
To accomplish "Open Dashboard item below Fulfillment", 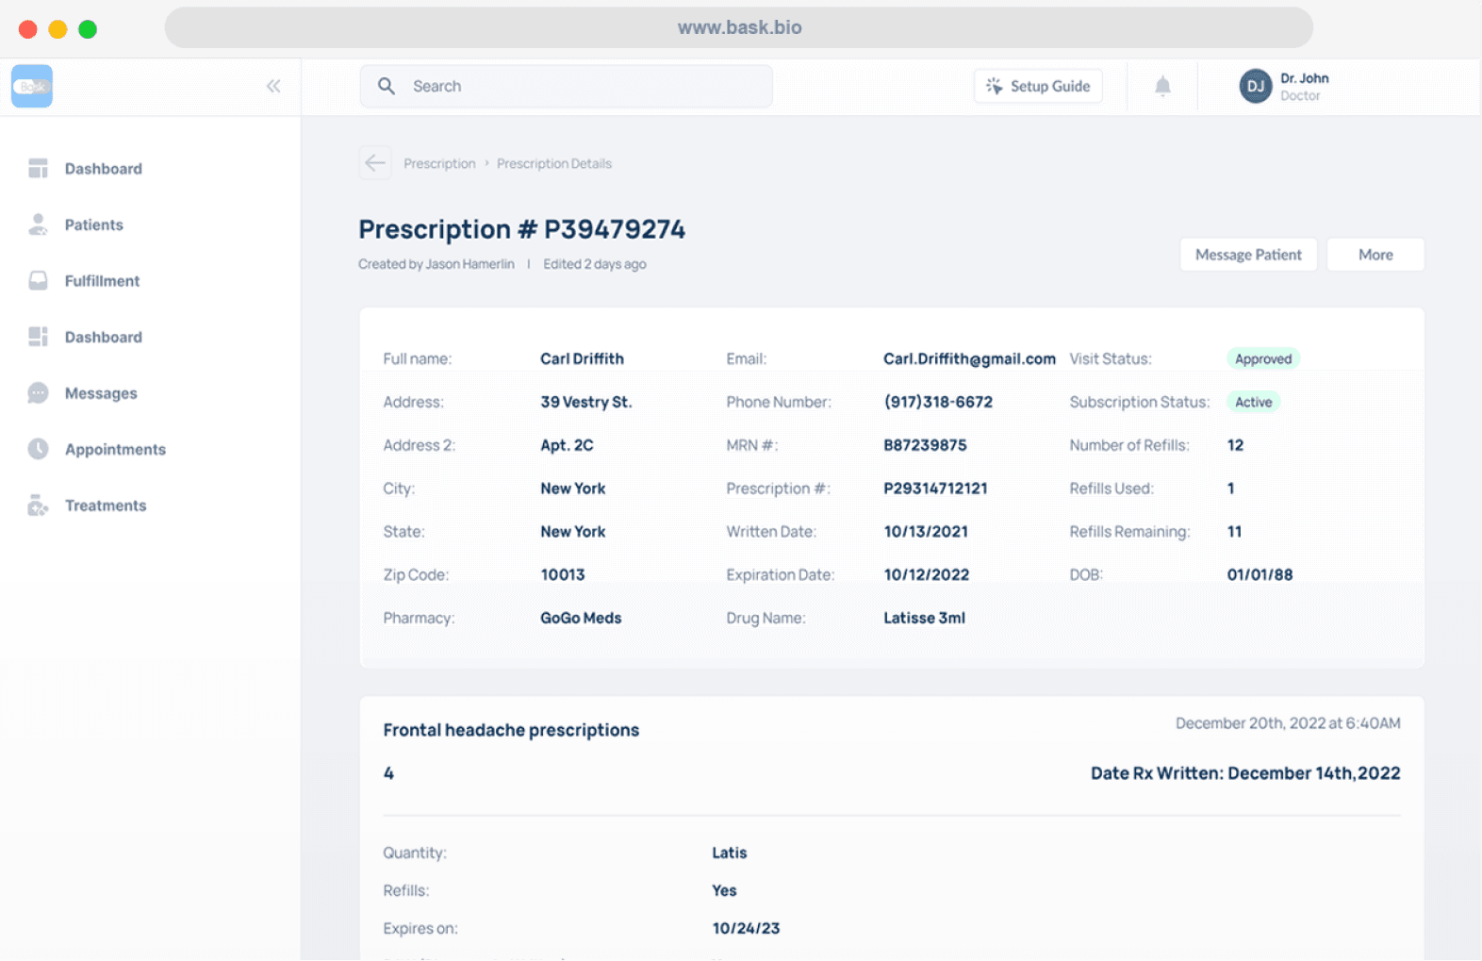I will [x=103, y=338].
